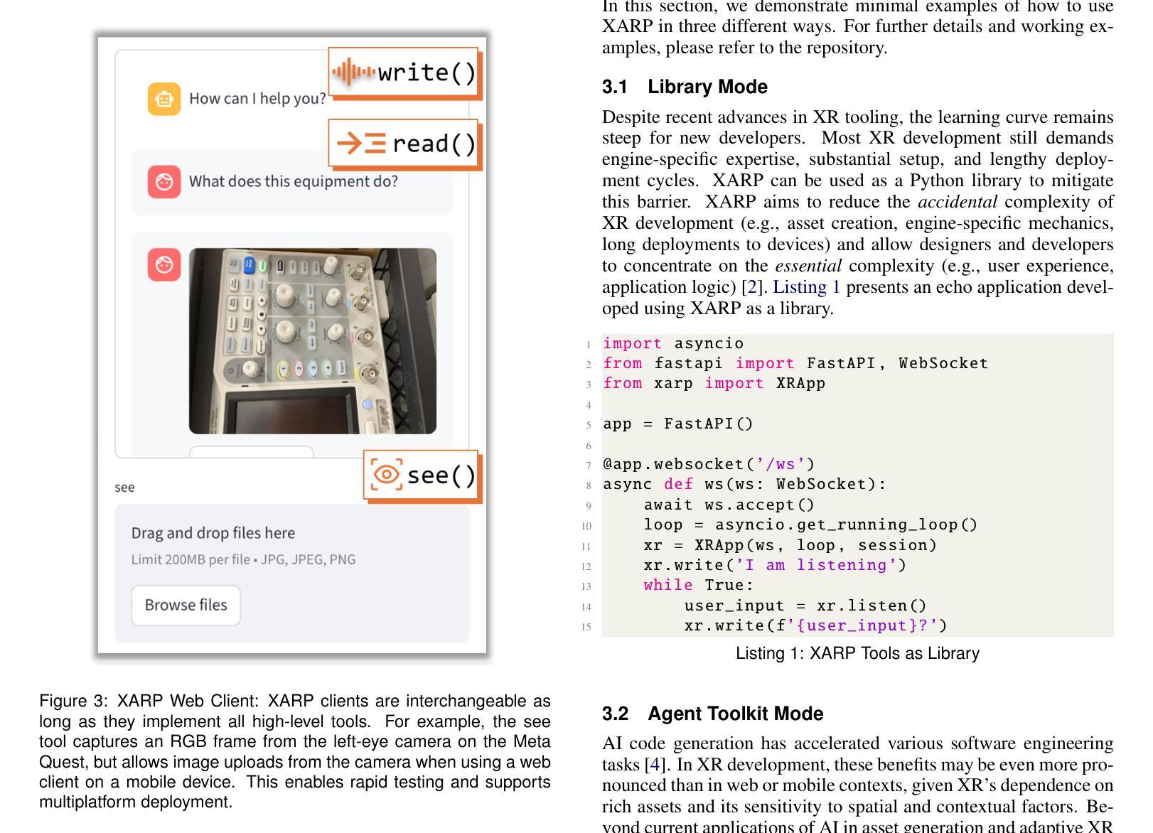Click the 'How can I help you?' message
Screen dimensions: 1153x833
(x=257, y=99)
